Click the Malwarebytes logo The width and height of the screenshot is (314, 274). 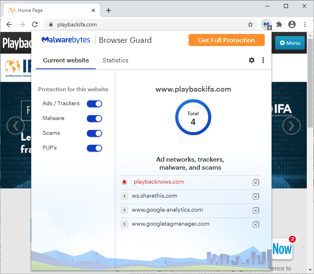tap(66, 40)
